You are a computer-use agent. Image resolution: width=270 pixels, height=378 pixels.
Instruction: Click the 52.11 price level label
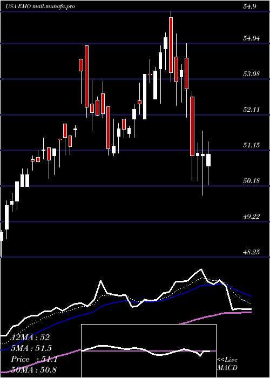point(251,110)
